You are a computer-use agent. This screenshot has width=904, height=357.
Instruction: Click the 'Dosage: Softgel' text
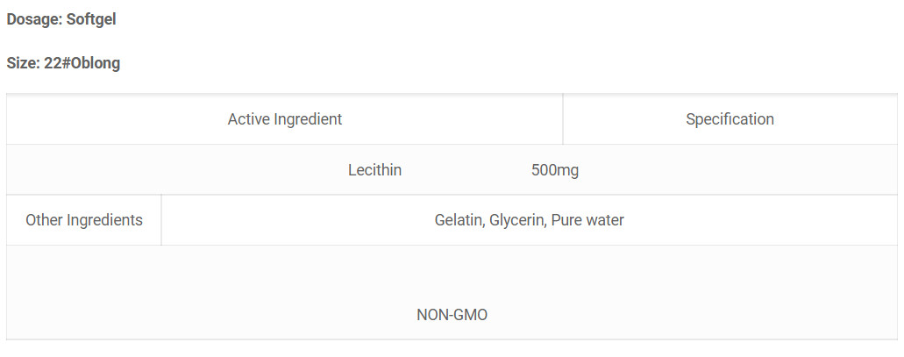pyautogui.click(x=61, y=19)
